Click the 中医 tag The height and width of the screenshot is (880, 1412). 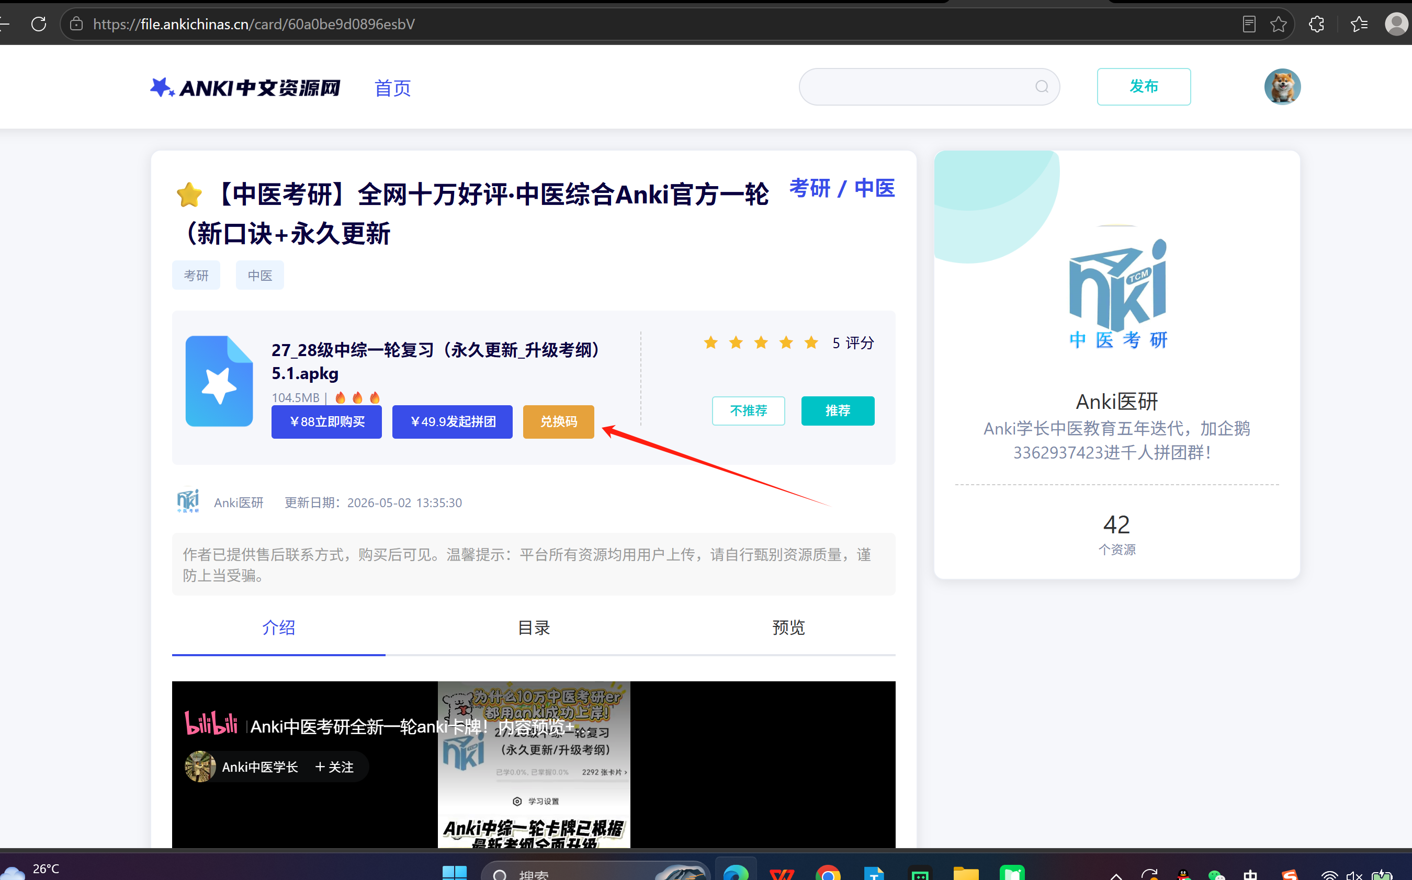point(259,275)
